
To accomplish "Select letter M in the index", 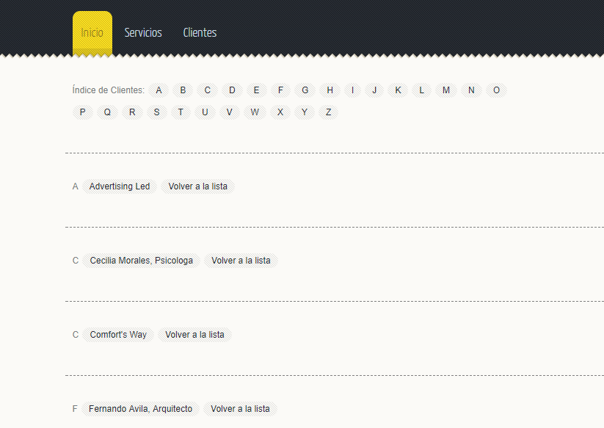I will click(446, 90).
